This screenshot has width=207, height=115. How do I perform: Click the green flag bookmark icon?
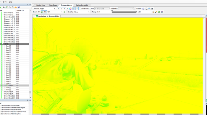7,7
